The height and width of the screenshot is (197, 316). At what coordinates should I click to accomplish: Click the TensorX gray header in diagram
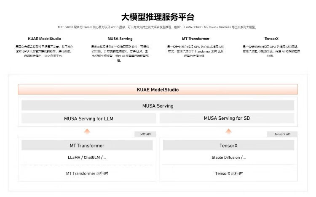(x=230, y=145)
